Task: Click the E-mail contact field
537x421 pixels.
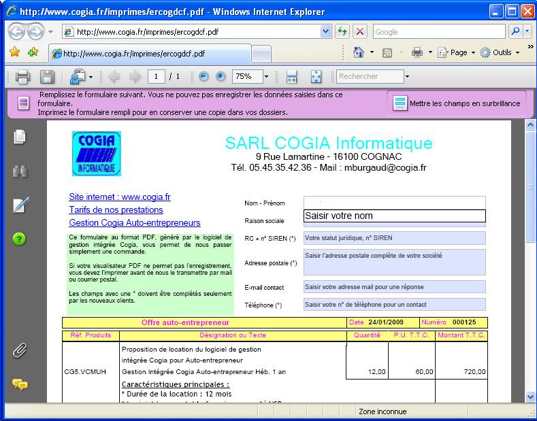Action: point(395,287)
